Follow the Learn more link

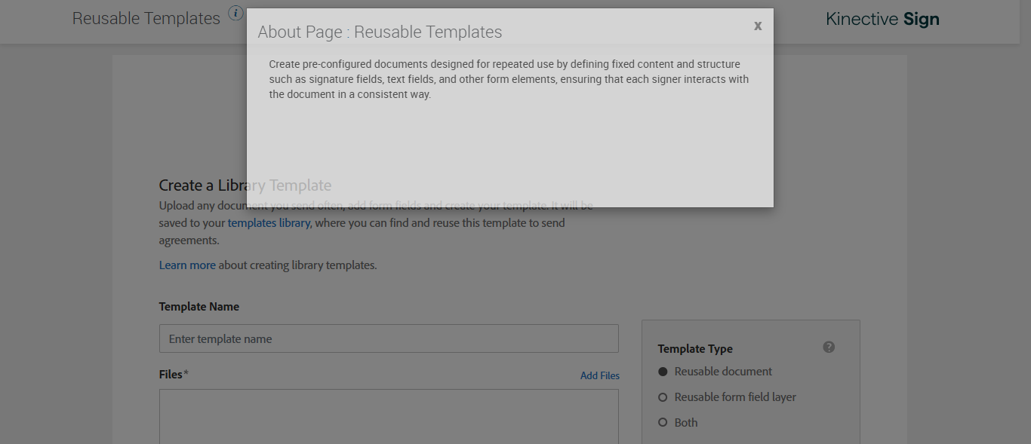(187, 265)
